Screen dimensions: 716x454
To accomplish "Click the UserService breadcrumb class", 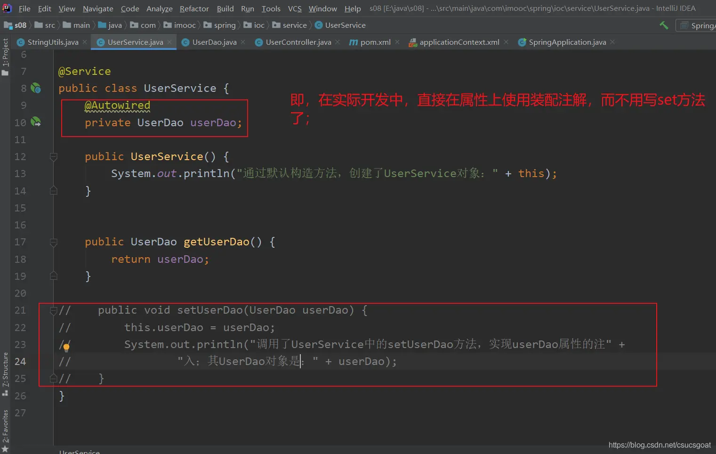I will click(x=345, y=25).
